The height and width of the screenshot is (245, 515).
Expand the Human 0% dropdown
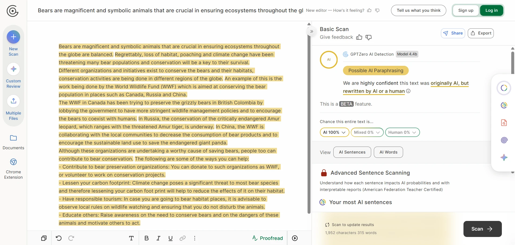coord(402,132)
